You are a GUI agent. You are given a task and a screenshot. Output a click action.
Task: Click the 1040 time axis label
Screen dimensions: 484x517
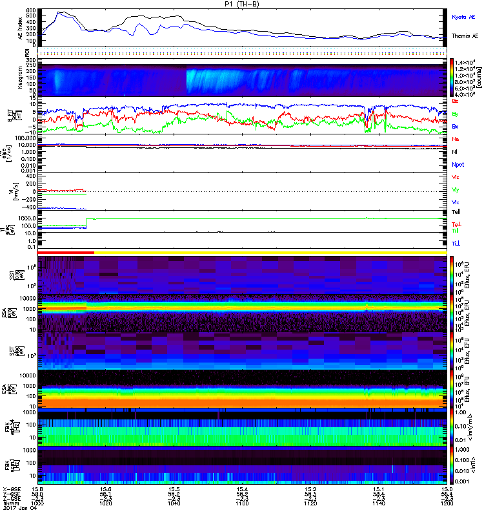pos(174,503)
